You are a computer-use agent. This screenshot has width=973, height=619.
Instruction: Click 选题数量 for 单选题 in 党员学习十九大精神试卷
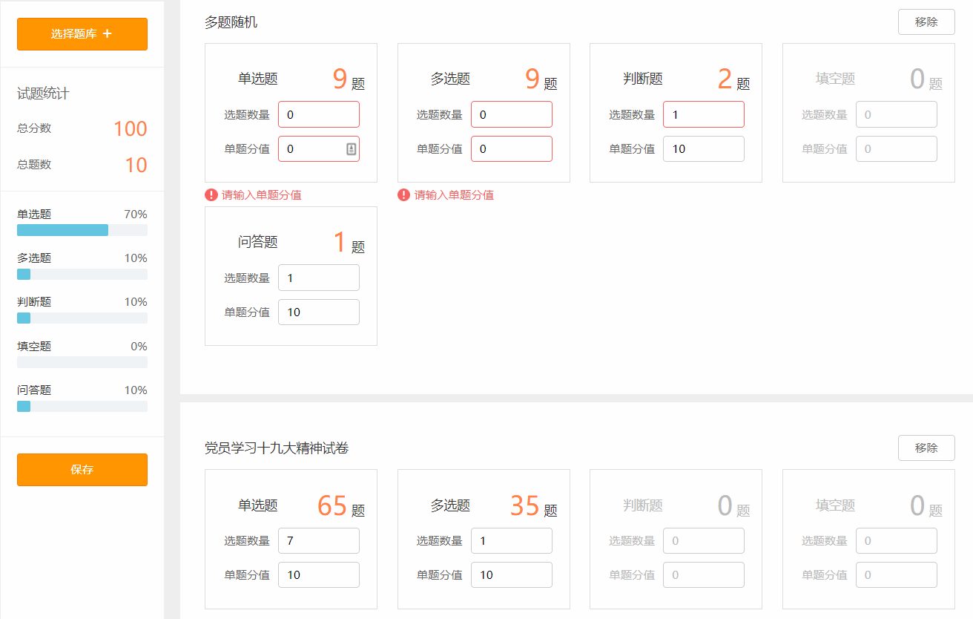pyautogui.click(x=318, y=541)
